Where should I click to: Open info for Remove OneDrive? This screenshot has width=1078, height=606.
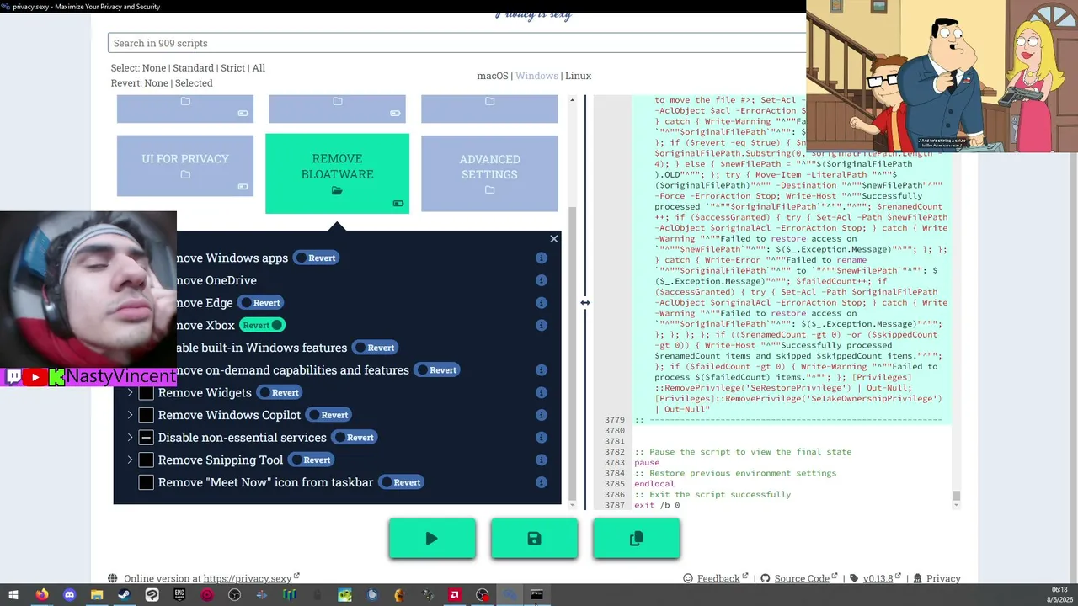coord(542,280)
